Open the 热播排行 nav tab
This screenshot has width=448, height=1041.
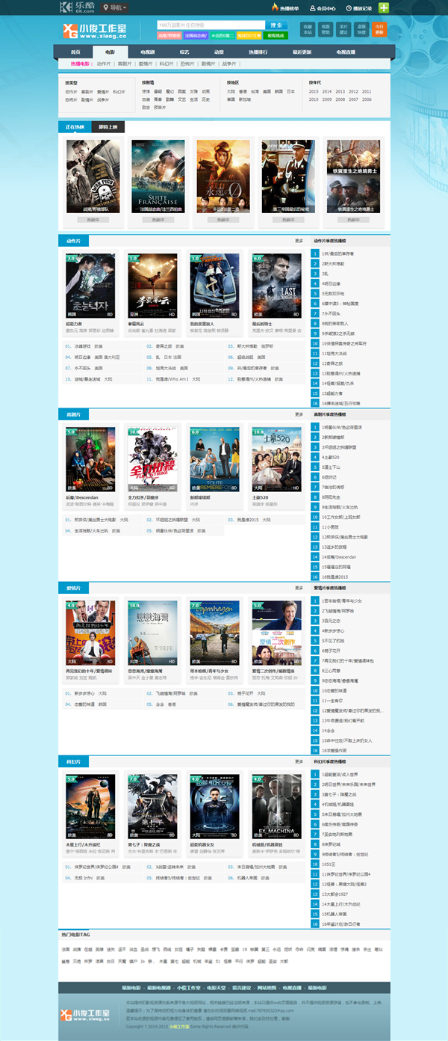pos(258,52)
